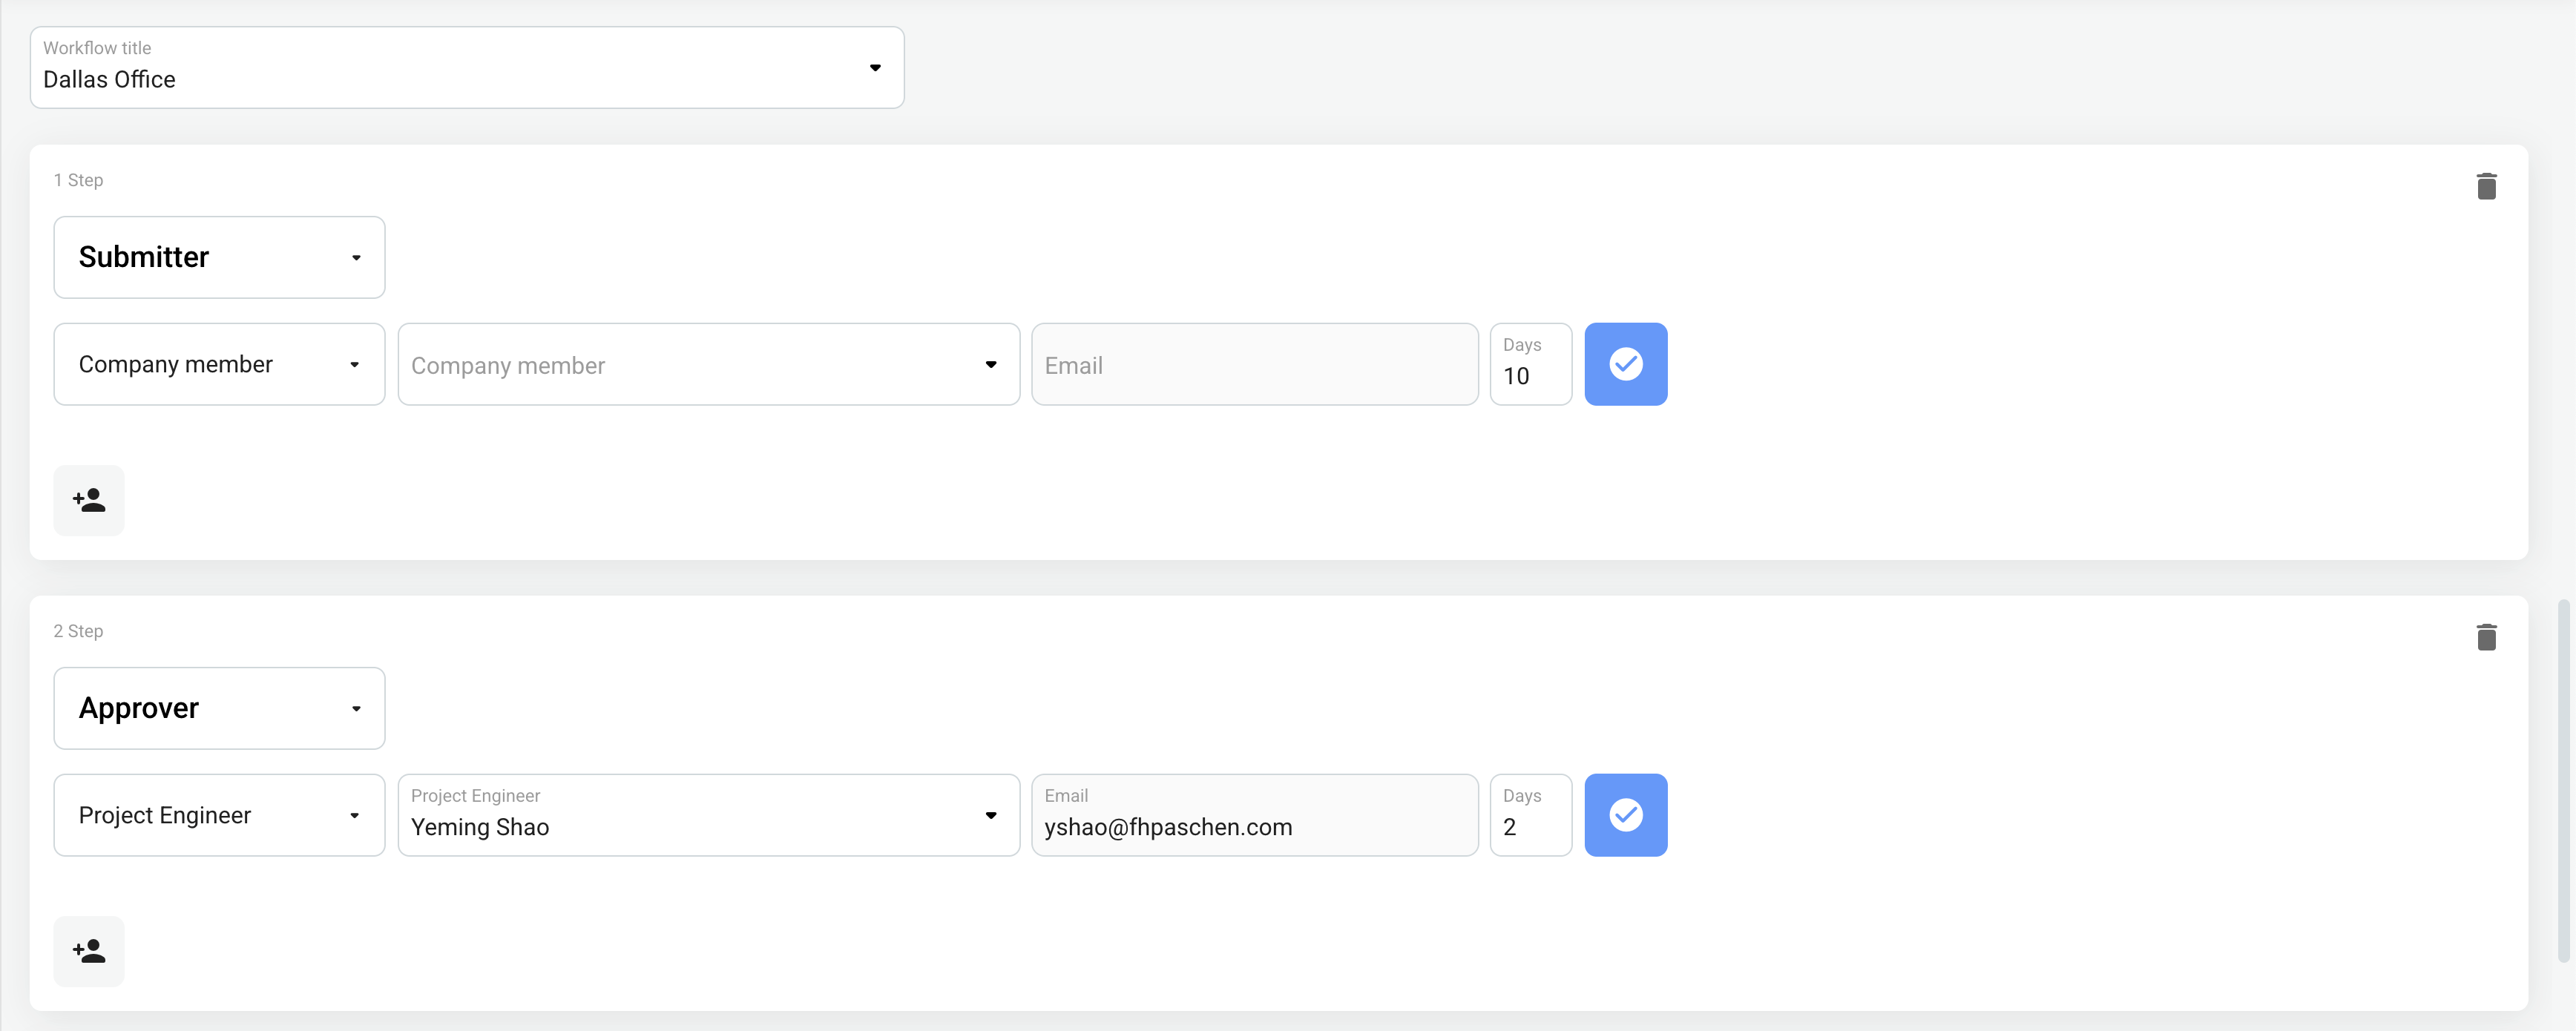Image resolution: width=2576 pixels, height=1031 pixels.
Task: Click the arrow beside Yeming Shao
Action: pyautogui.click(x=990, y=815)
